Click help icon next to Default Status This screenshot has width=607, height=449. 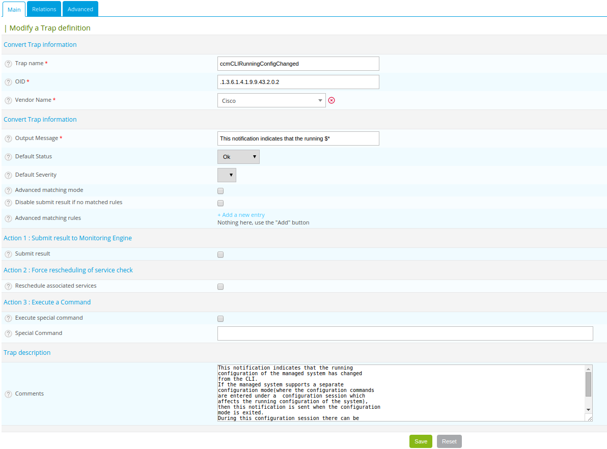pos(8,157)
